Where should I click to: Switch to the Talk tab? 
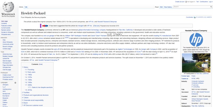pyautogui.click(x=26, y=7)
